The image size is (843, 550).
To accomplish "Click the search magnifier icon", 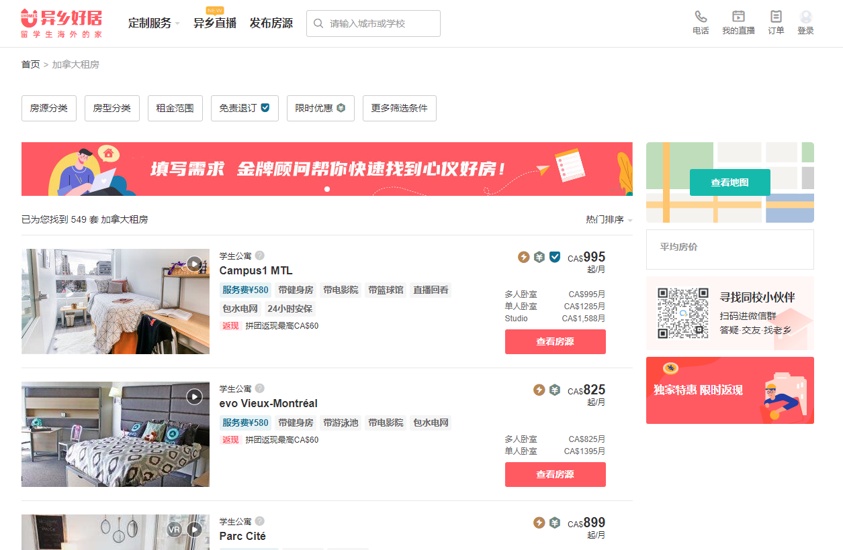I will click(318, 23).
